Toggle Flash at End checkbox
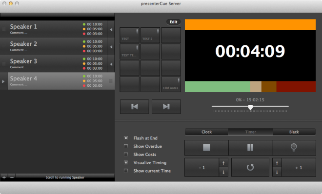The width and height of the screenshot is (322, 194). 126,138
